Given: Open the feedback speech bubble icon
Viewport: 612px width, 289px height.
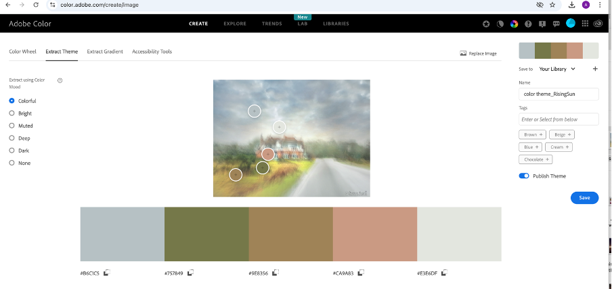Looking at the screenshot, I should [556, 24].
